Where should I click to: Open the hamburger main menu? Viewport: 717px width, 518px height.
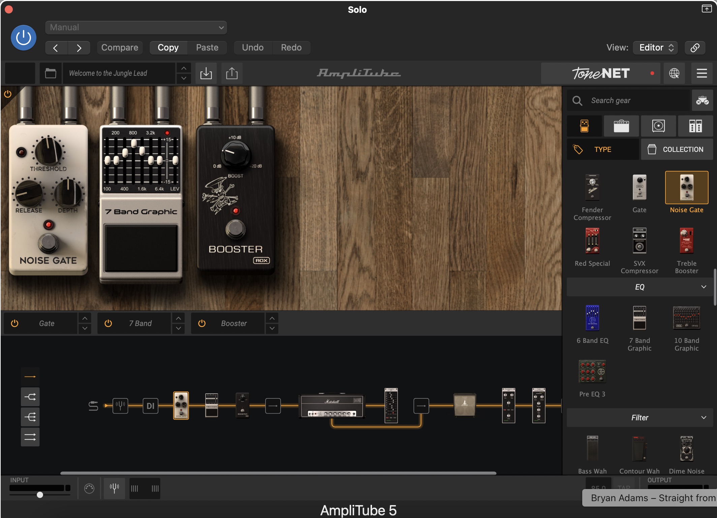point(702,73)
